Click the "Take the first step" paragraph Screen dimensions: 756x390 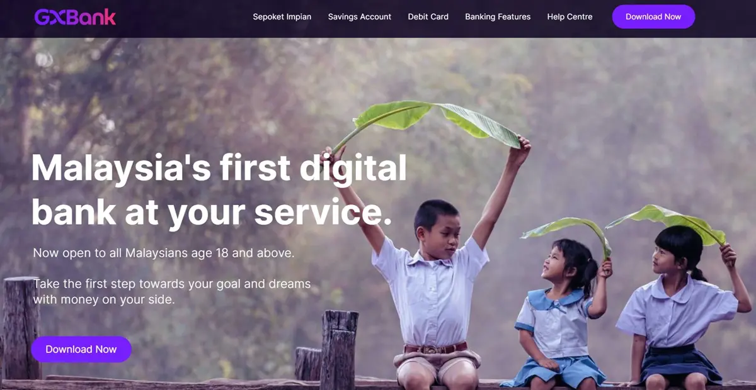[172, 292]
